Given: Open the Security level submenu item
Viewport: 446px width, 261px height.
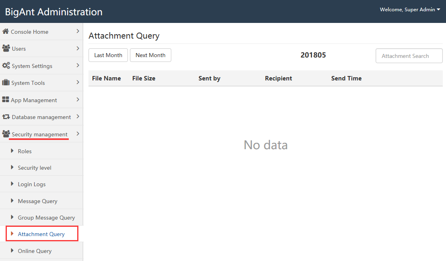Looking at the screenshot, I should click(35, 168).
